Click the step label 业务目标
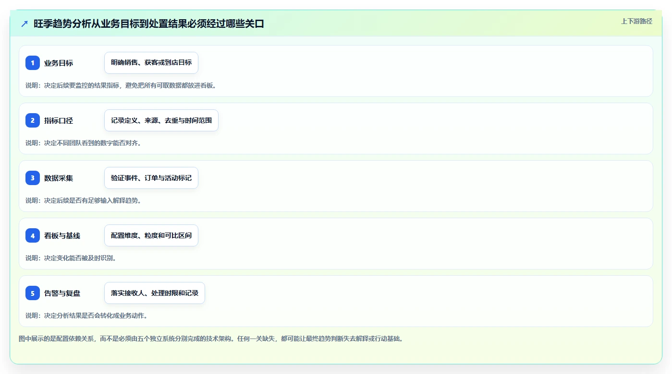Image resolution: width=672 pixels, height=374 pixels. point(59,63)
